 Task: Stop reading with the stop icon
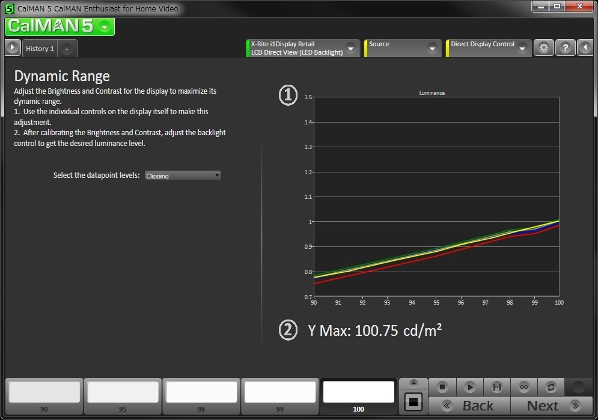pyautogui.click(x=442, y=387)
